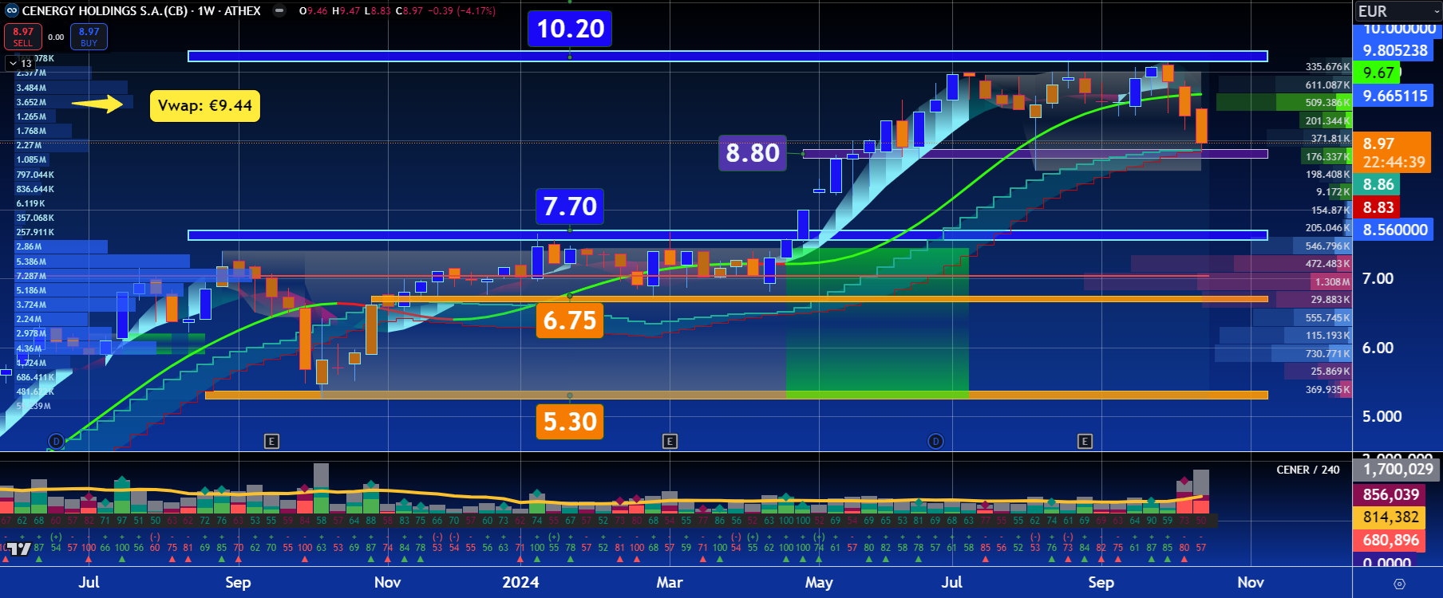Click the 1.308M right volume profile value

pos(1333,282)
